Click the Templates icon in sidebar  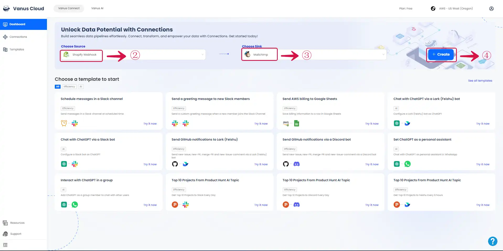(x=5, y=49)
